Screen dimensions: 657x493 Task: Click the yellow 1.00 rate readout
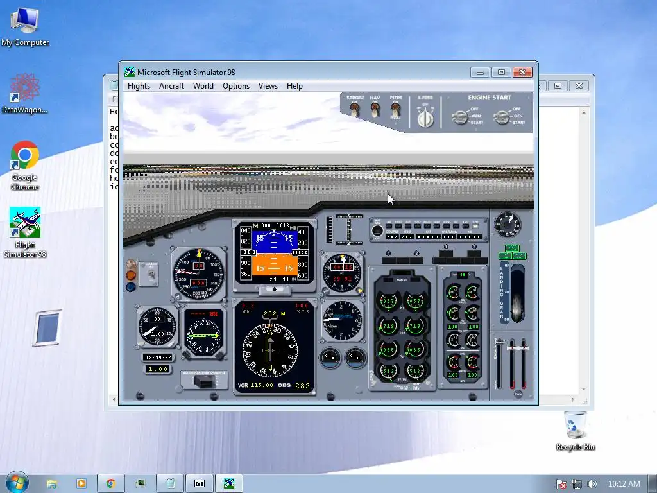[158, 369]
